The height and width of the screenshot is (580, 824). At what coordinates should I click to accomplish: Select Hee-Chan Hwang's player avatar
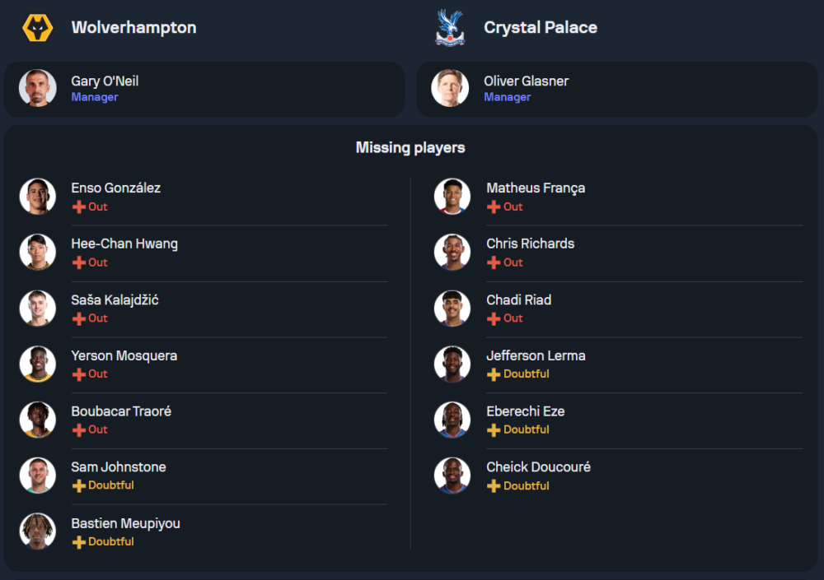38,253
